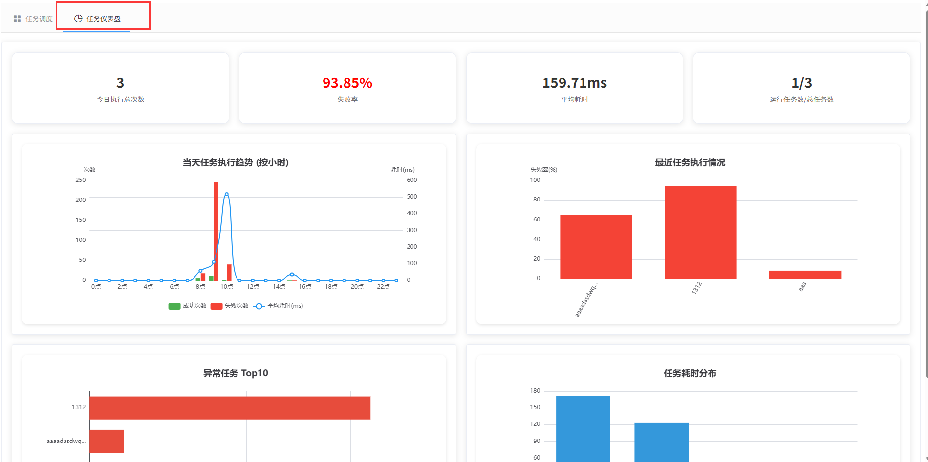Click the red 失败次数 legend marker
928x462 pixels.
click(216, 306)
